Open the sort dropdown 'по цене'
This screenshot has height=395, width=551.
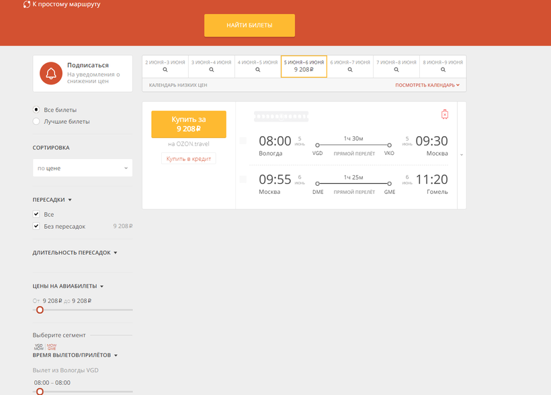point(83,168)
